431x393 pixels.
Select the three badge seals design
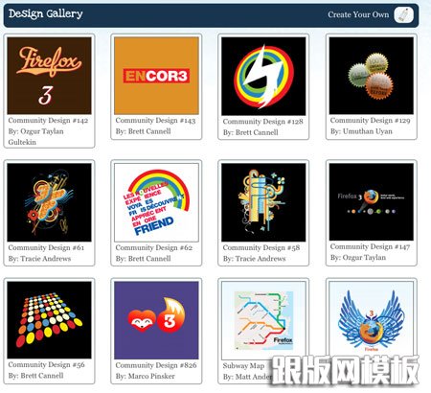click(372, 76)
